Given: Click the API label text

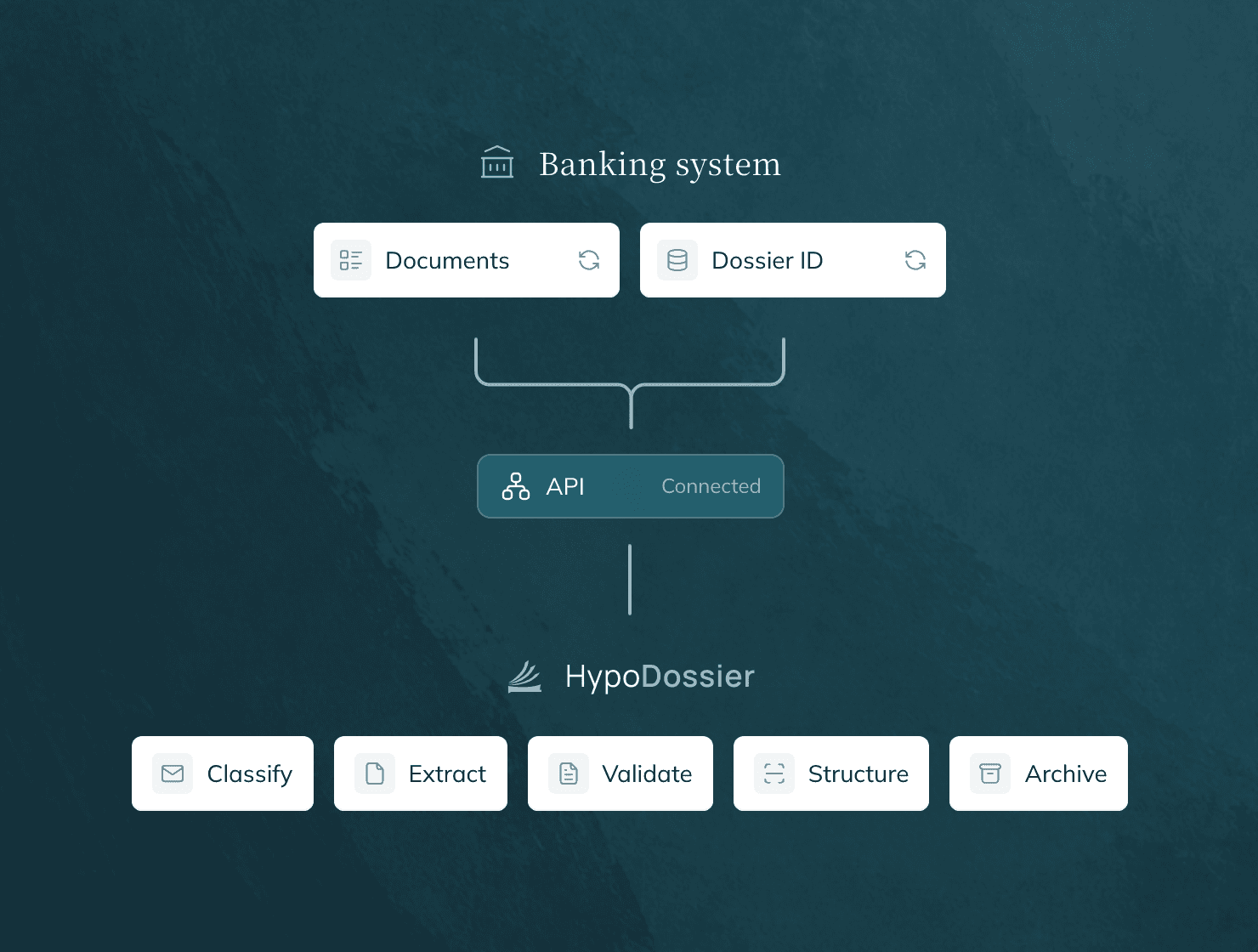Looking at the screenshot, I should pyautogui.click(x=565, y=486).
